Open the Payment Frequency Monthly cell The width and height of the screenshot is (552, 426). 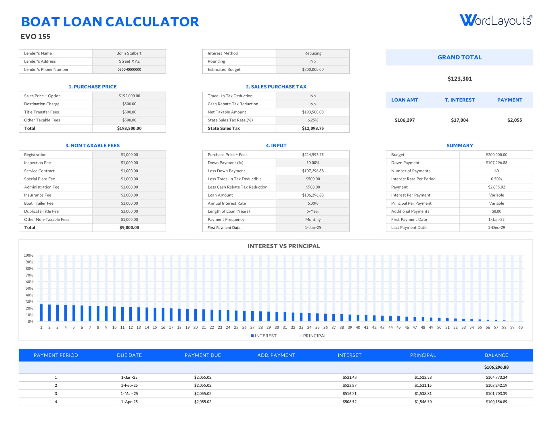pos(313,220)
